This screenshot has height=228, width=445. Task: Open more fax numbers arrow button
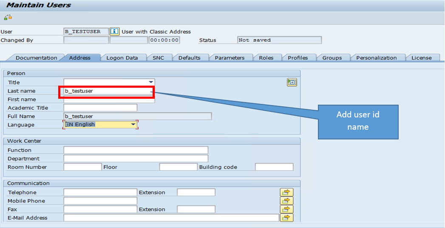[x=286, y=209]
